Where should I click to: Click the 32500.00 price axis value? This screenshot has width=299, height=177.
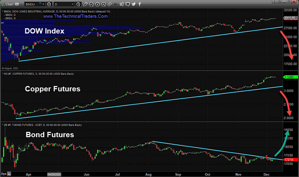(x=290, y=10)
